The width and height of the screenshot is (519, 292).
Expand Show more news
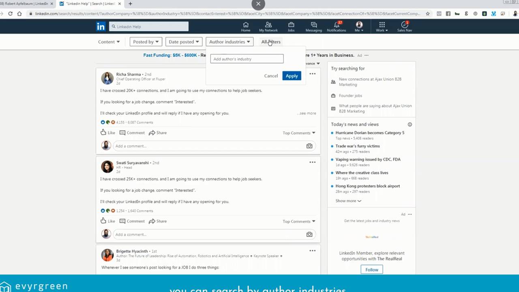pyautogui.click(x=348, y=201)
